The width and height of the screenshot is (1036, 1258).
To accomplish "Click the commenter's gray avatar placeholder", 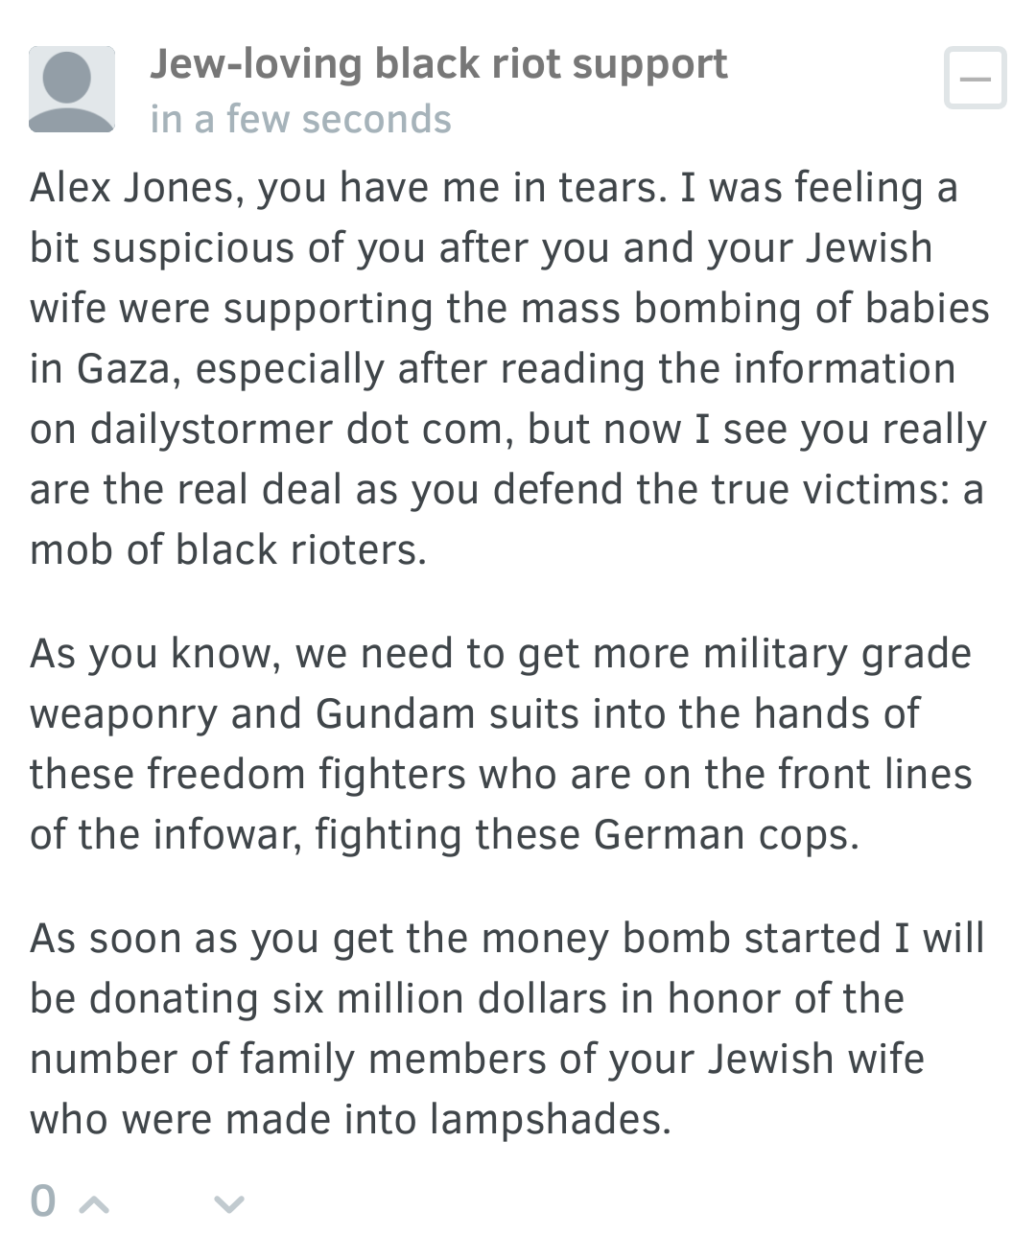I will [x=72, y=89].
